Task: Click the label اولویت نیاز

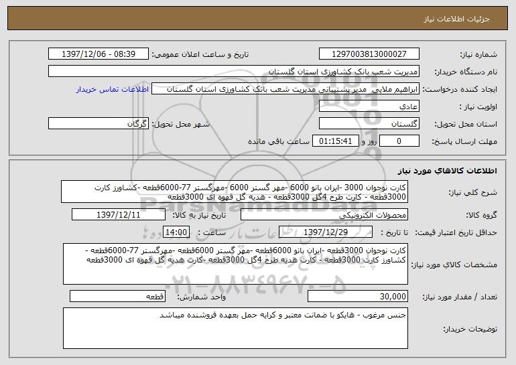Action: (478, 106)
